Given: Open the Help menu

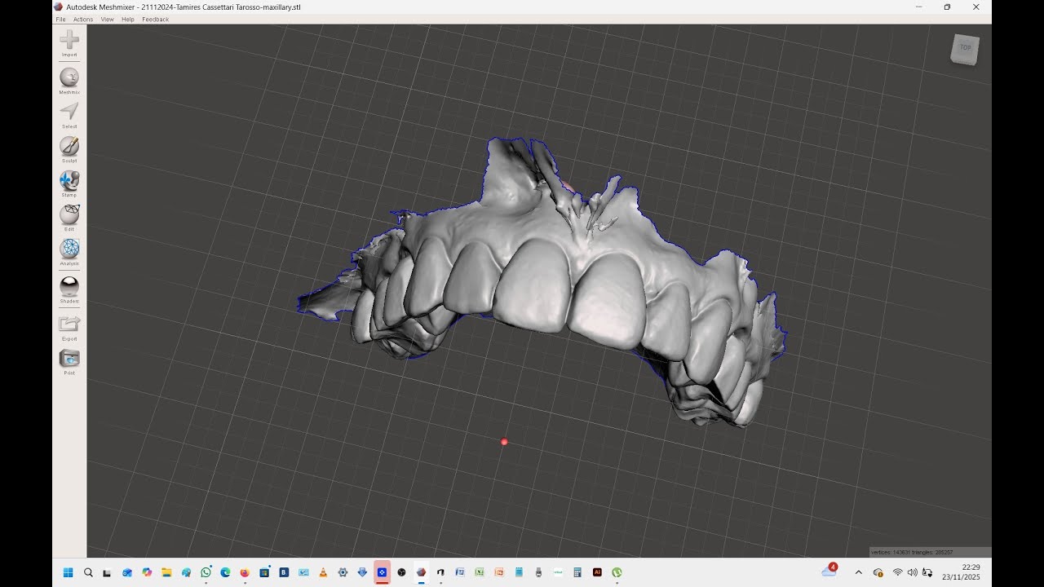Looking at the screenshot, I should [128, 19].
